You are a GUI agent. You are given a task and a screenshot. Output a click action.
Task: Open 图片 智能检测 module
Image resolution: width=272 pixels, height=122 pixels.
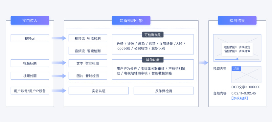click(x=88, y=76)
